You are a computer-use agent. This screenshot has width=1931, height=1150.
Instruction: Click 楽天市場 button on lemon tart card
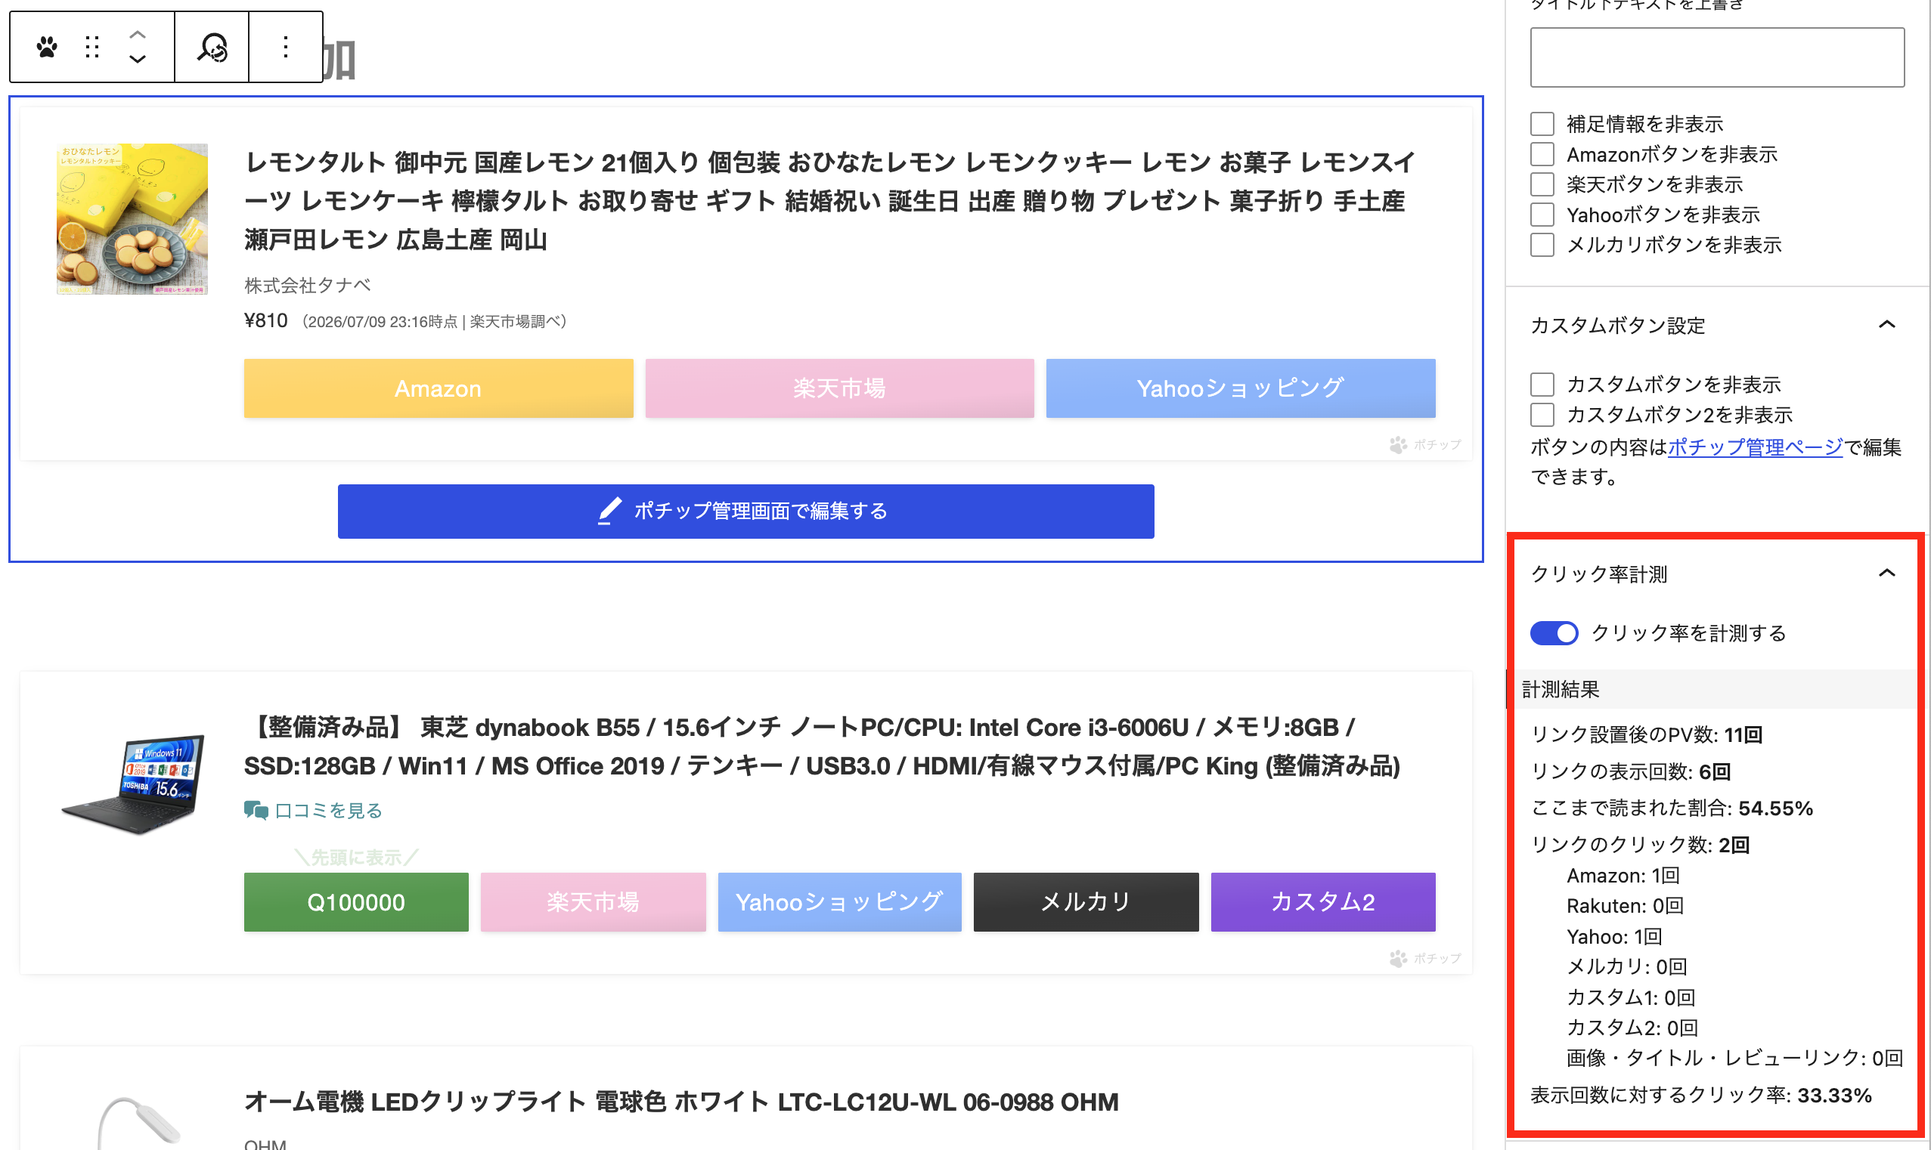tap(839, 388)
